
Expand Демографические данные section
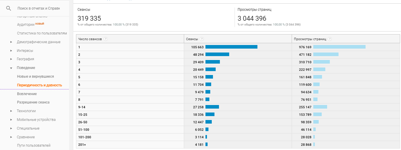tap(11, 42)
